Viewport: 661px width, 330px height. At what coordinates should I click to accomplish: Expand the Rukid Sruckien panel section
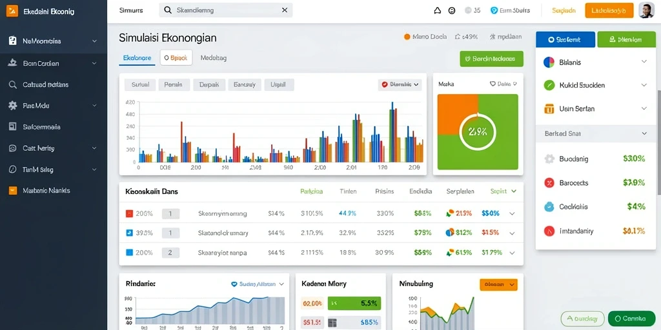click(x=644, y=85)
